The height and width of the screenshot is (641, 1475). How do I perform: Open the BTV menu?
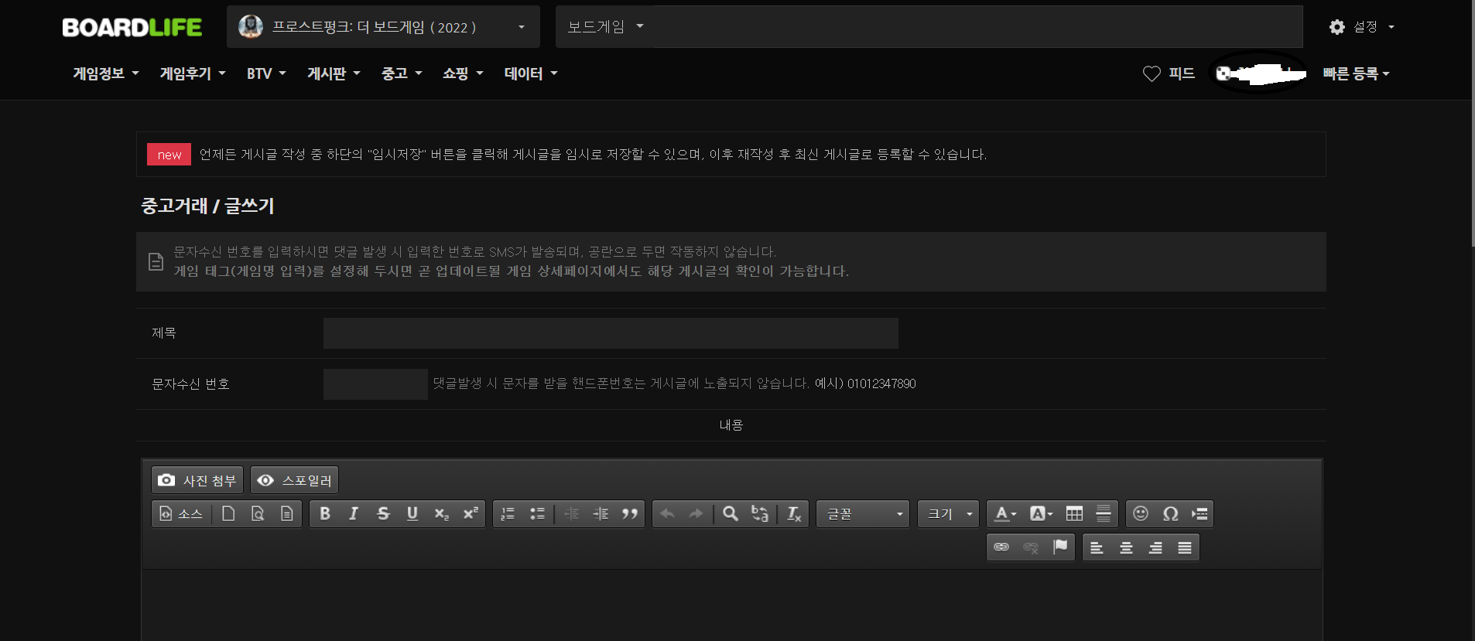click(x=266, y=73)
